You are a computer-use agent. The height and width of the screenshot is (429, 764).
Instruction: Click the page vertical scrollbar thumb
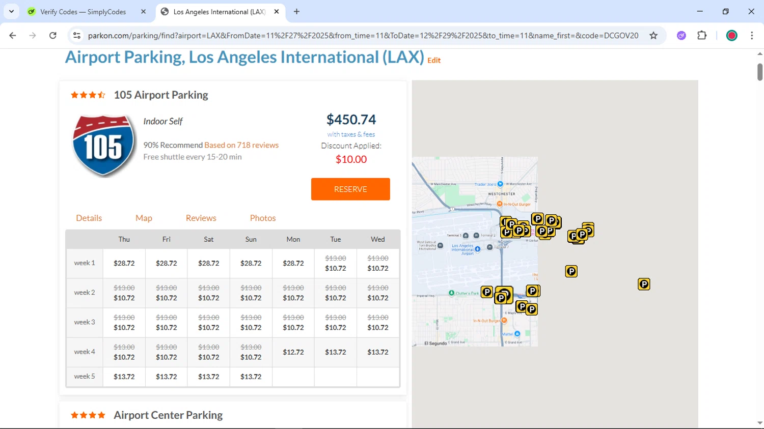click(x=760, y=71)
